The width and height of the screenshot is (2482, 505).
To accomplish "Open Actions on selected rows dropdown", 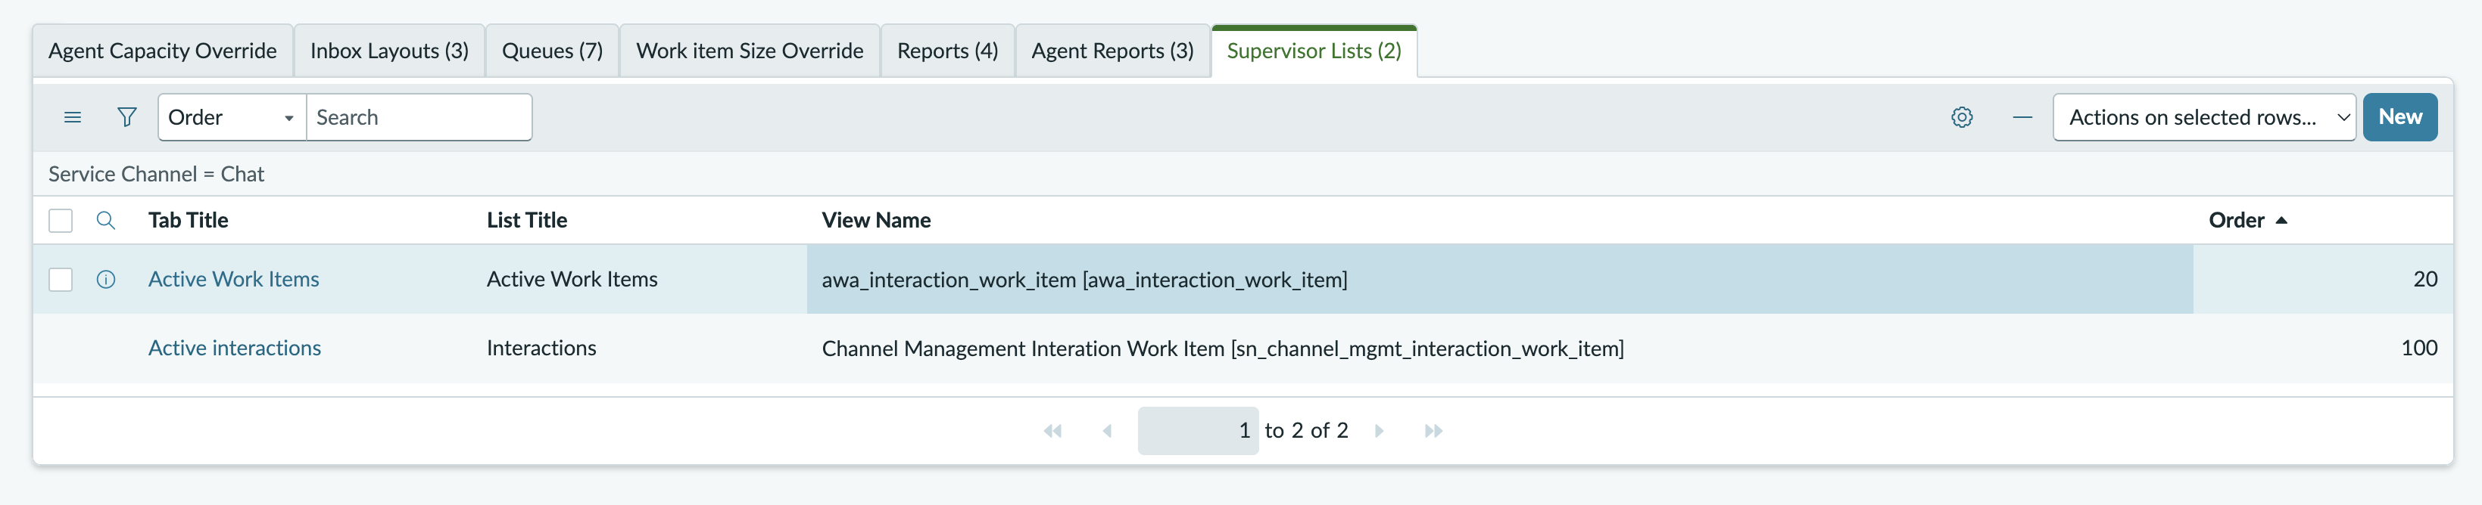I will [x=2203, y=117].
